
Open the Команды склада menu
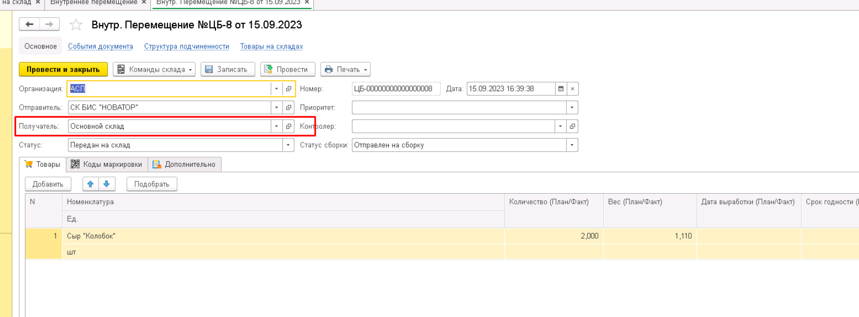pyautogui.click(x=154, y=70)
